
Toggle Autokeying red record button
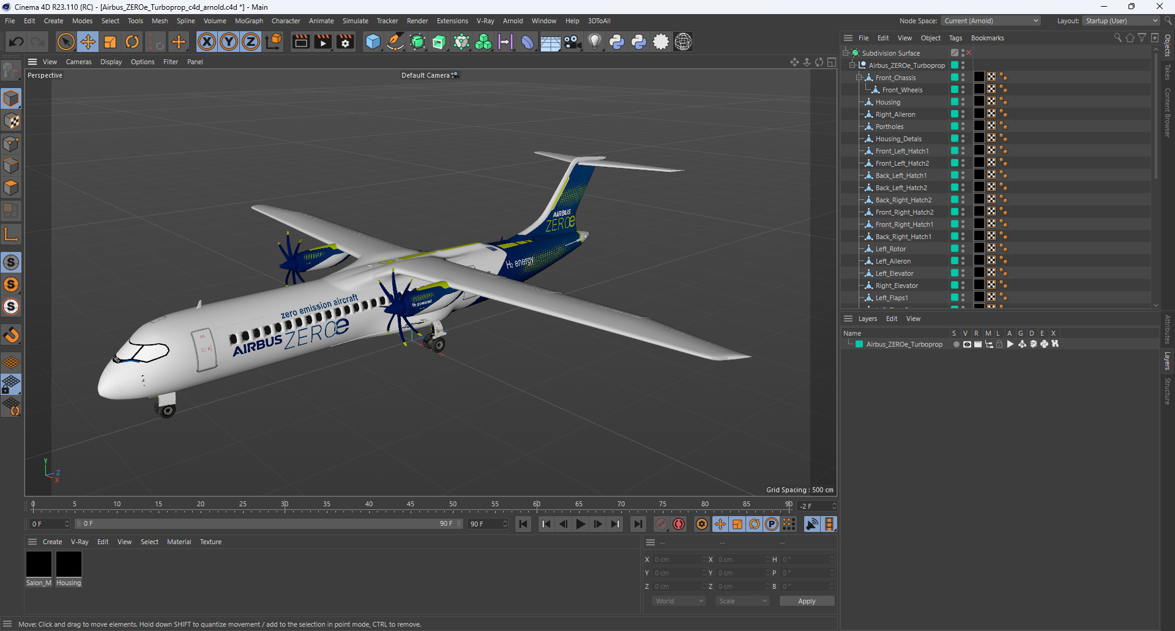679,524
